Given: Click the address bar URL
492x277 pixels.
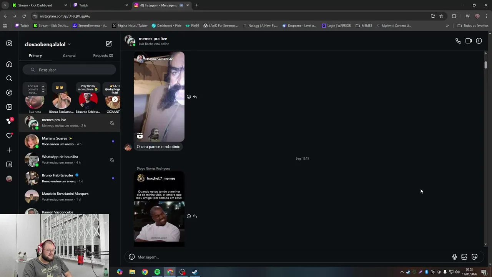Looking at the screenshot, I should (65, 16).
